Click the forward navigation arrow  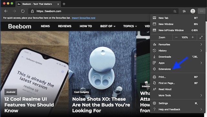(x=14, y=11)
